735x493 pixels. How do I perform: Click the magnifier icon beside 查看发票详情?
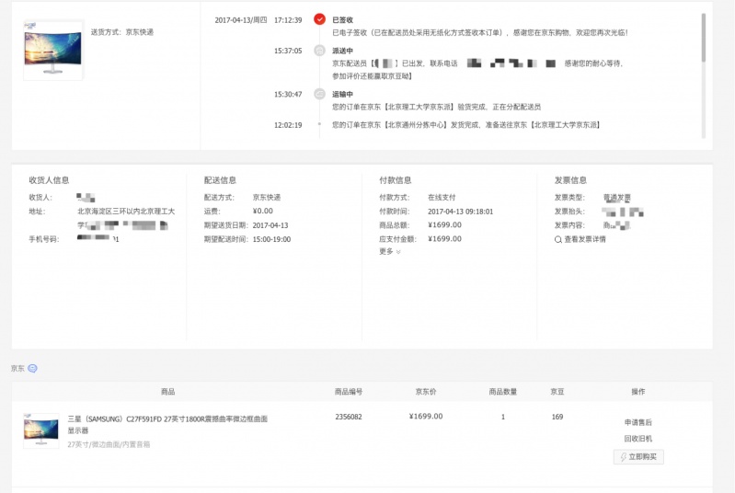click(x=558, y=239)
